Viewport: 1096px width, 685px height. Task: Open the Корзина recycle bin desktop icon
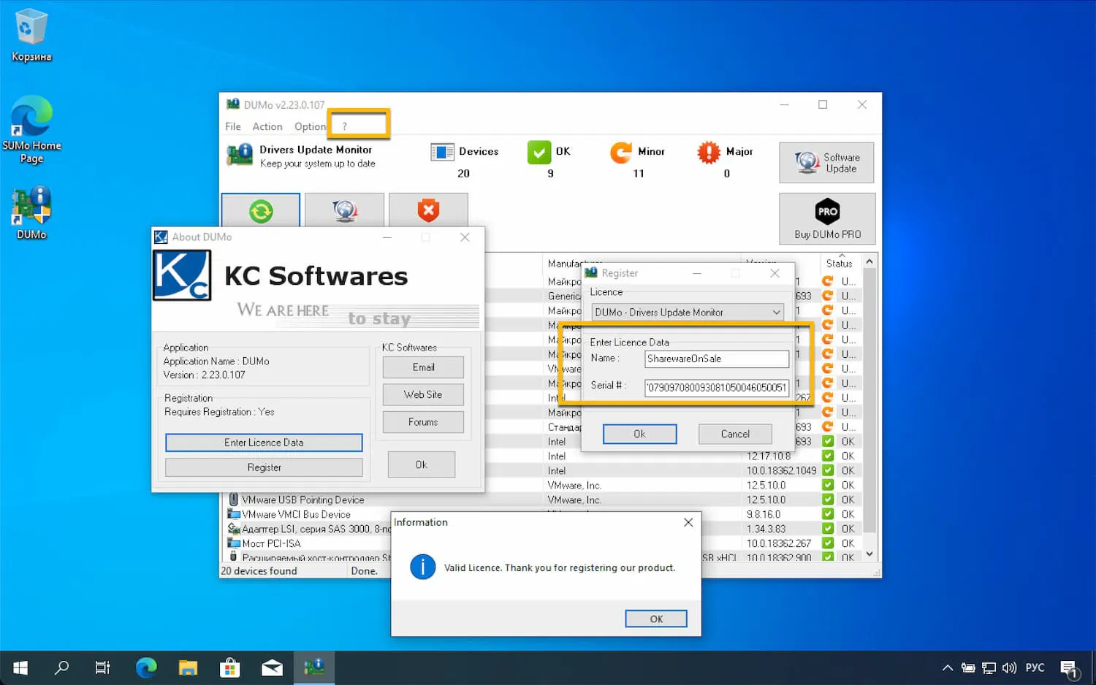31,35
